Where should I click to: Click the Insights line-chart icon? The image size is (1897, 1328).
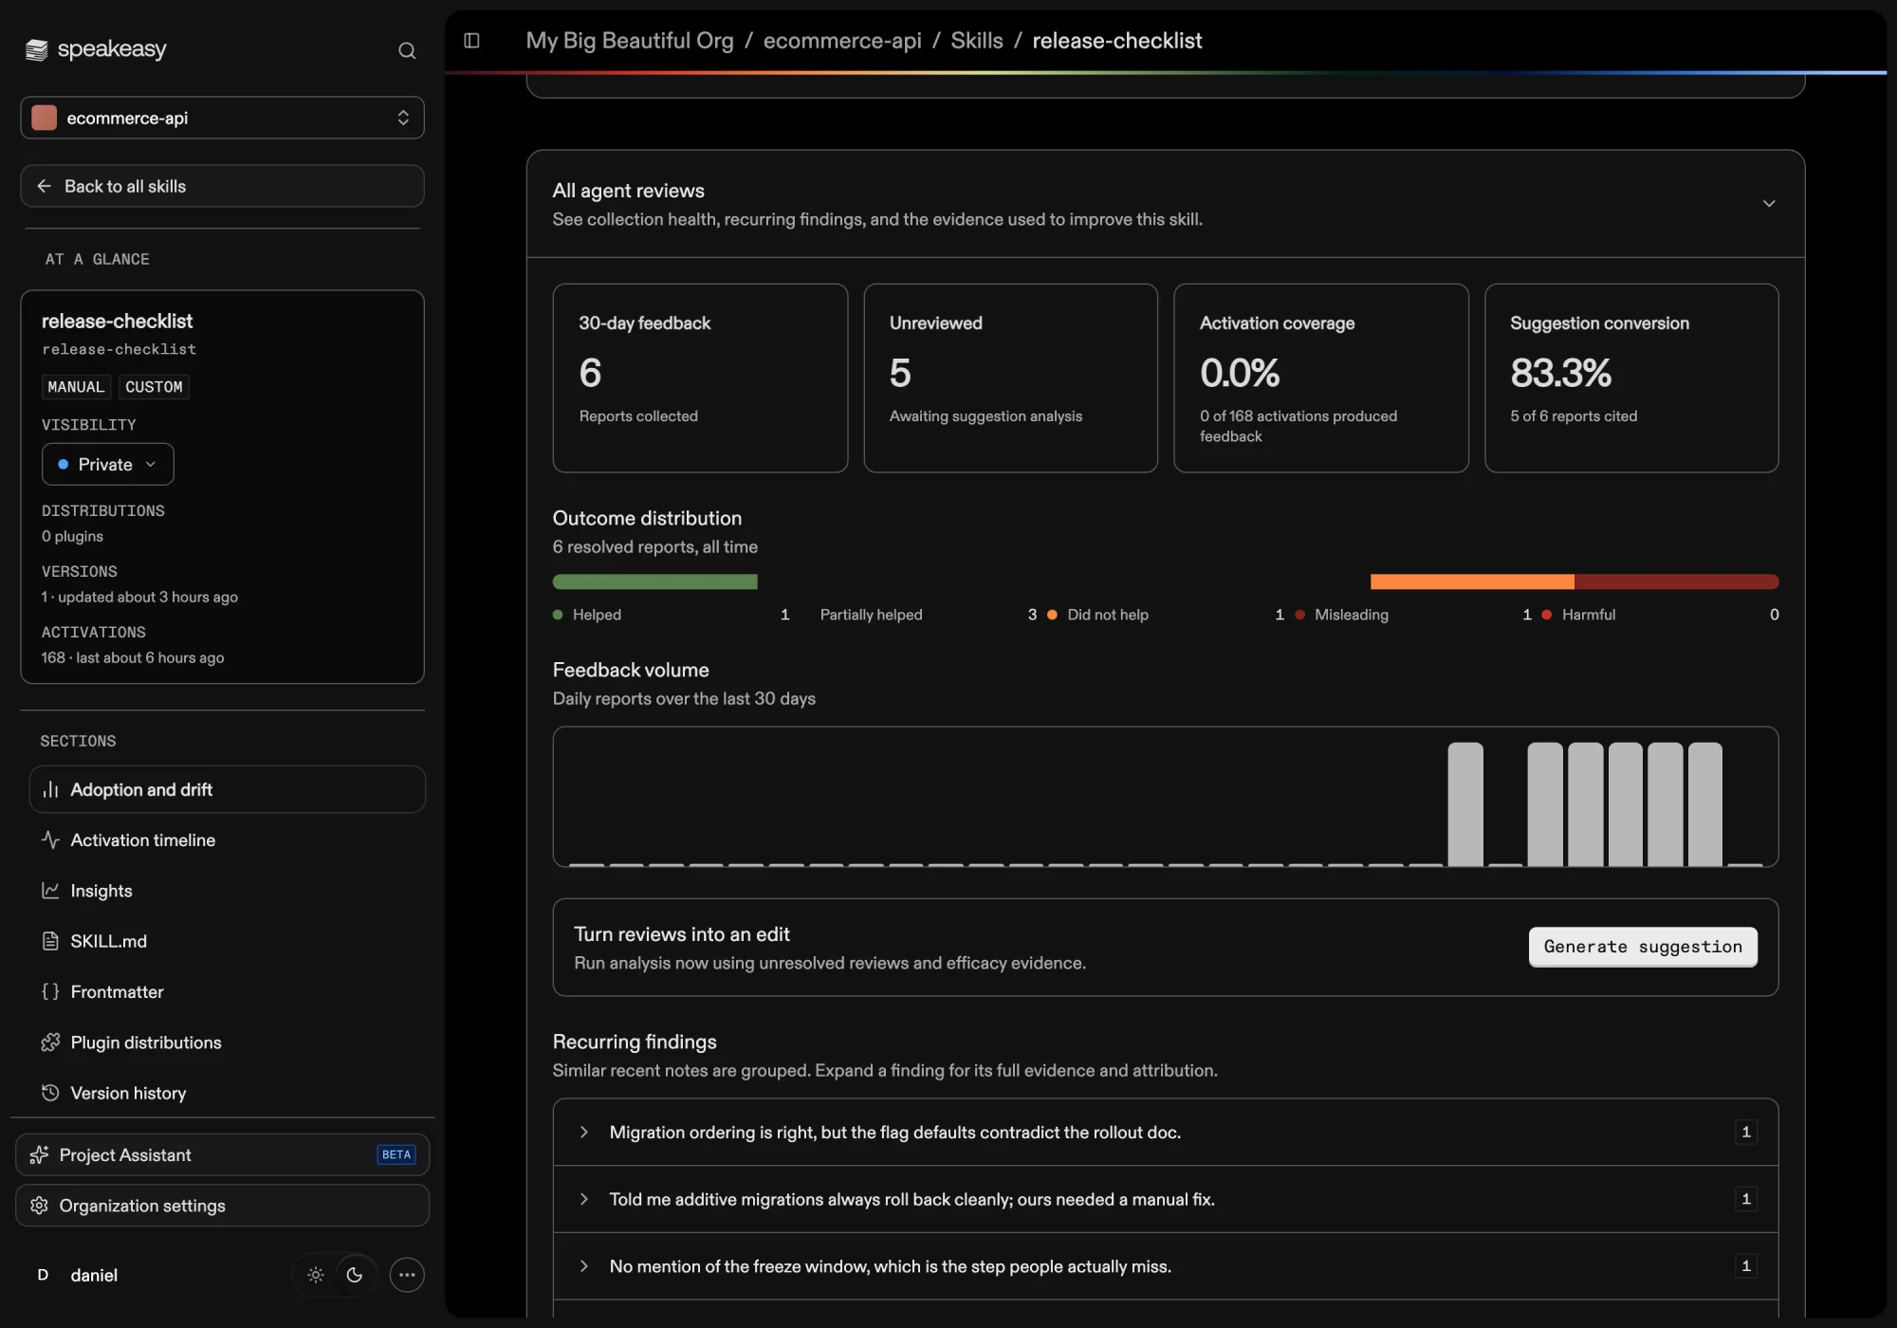click(50, 890)
